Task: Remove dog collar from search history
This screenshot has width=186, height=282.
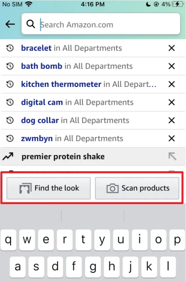Action: coord(172,120)
